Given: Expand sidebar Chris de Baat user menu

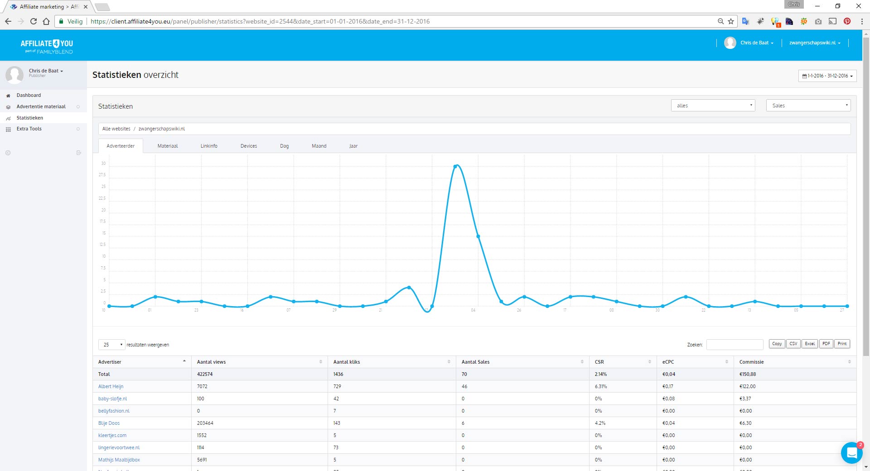Looking at the screenshot, I should (x=46, y=71).
